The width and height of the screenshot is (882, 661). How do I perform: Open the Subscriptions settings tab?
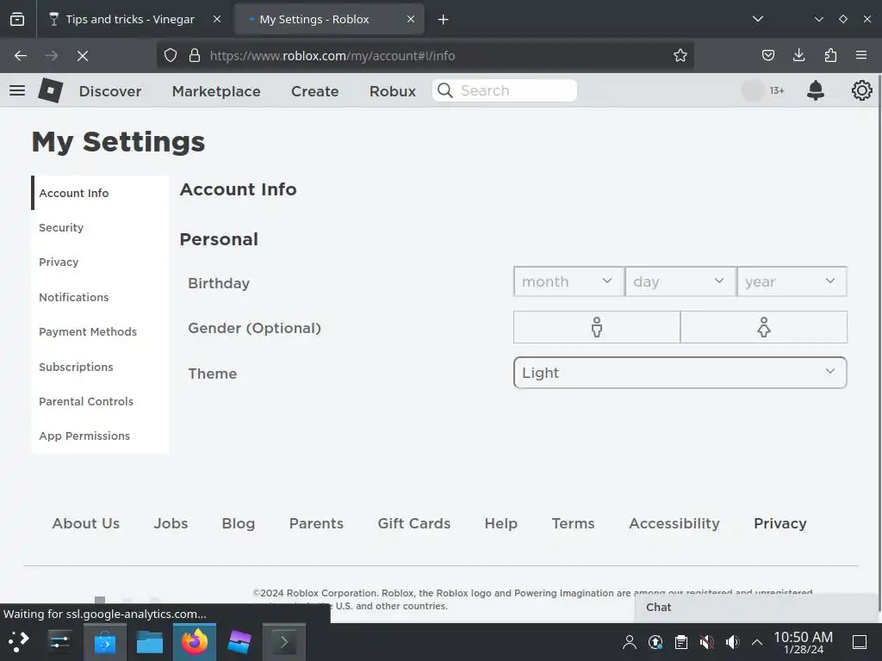(100, 367)
